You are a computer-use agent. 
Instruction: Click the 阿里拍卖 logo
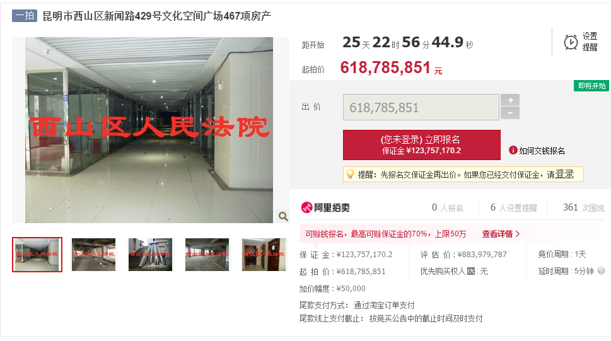(325, 207)
